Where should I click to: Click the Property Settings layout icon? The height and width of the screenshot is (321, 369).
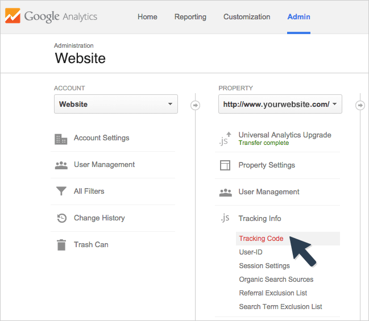225,165
